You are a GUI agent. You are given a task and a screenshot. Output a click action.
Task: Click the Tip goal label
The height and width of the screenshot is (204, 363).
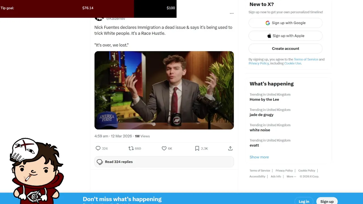[7, 8]
